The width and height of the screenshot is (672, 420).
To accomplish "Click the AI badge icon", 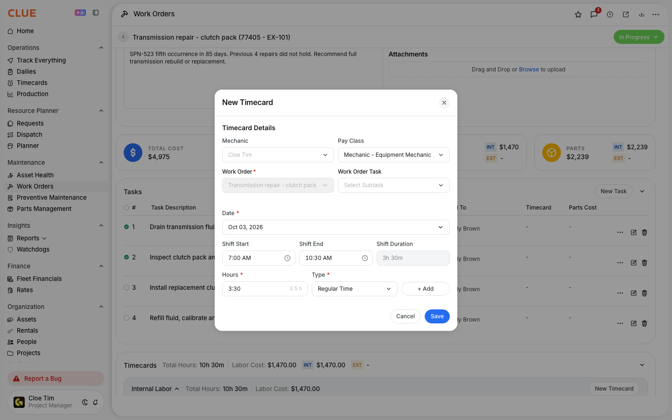I will click(80, 13).
